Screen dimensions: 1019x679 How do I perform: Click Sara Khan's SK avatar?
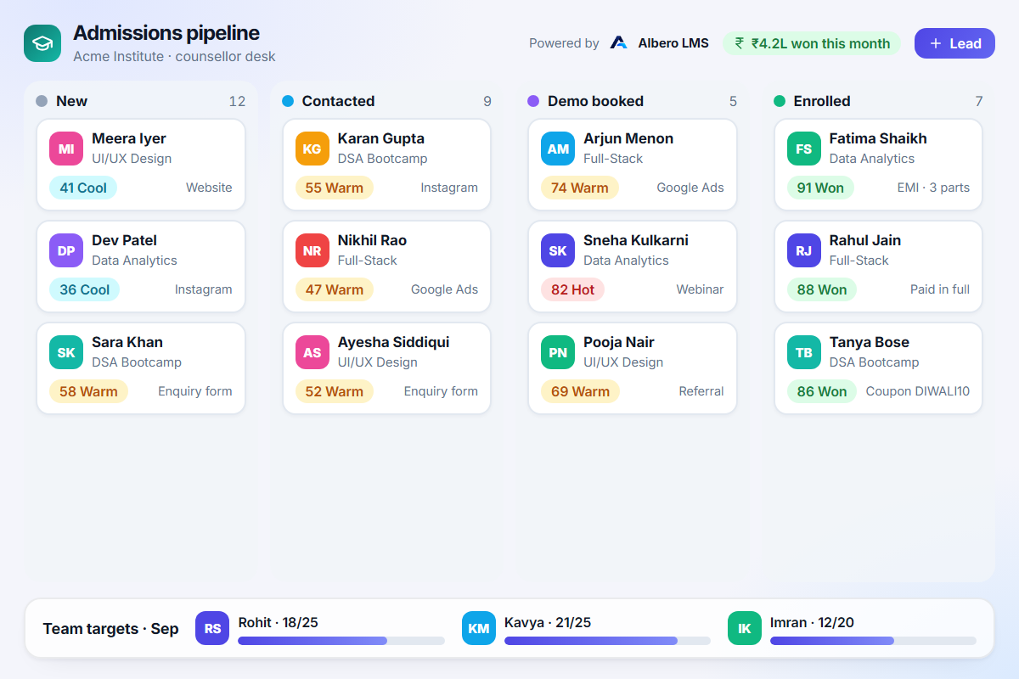point(66,352)
